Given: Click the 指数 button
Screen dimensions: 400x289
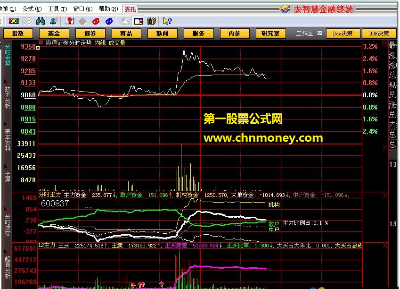Looking at the screenshot, I should pyautogui.click(x=18, y=34).
